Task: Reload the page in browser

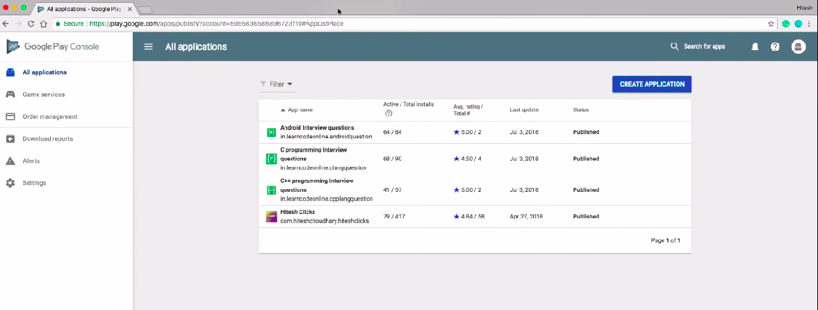Action: coord(31,23)
